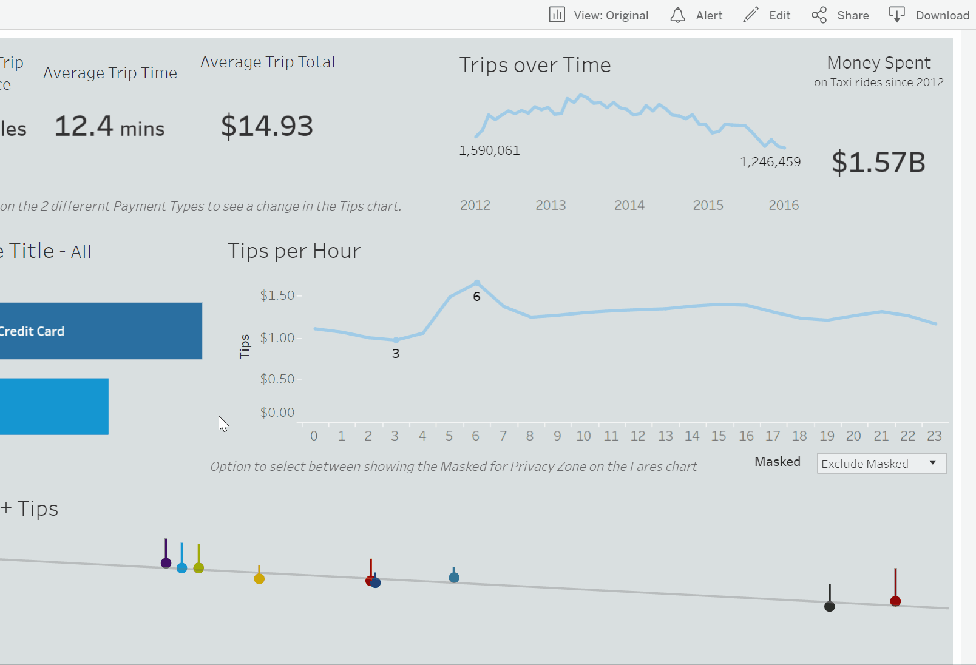Image resolution: width=976 pixels, height=665 pixels.
Task: Select the light blue payment type bar
Action: point(55,407)
